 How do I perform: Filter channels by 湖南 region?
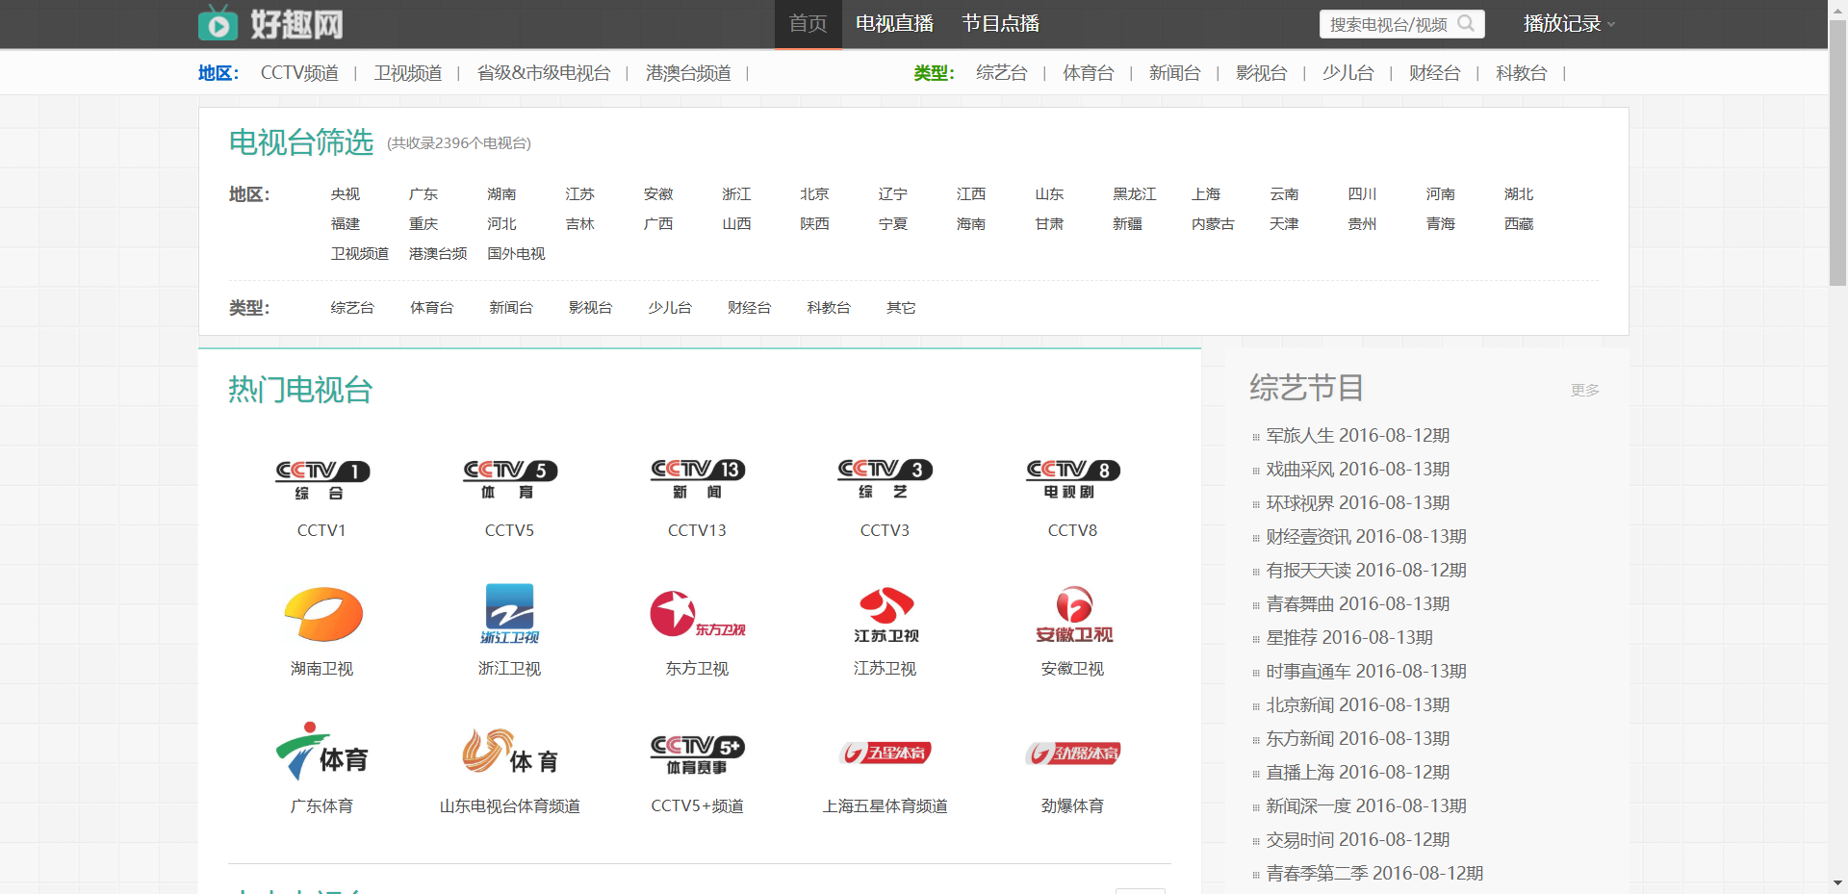[x=501, y=193]
